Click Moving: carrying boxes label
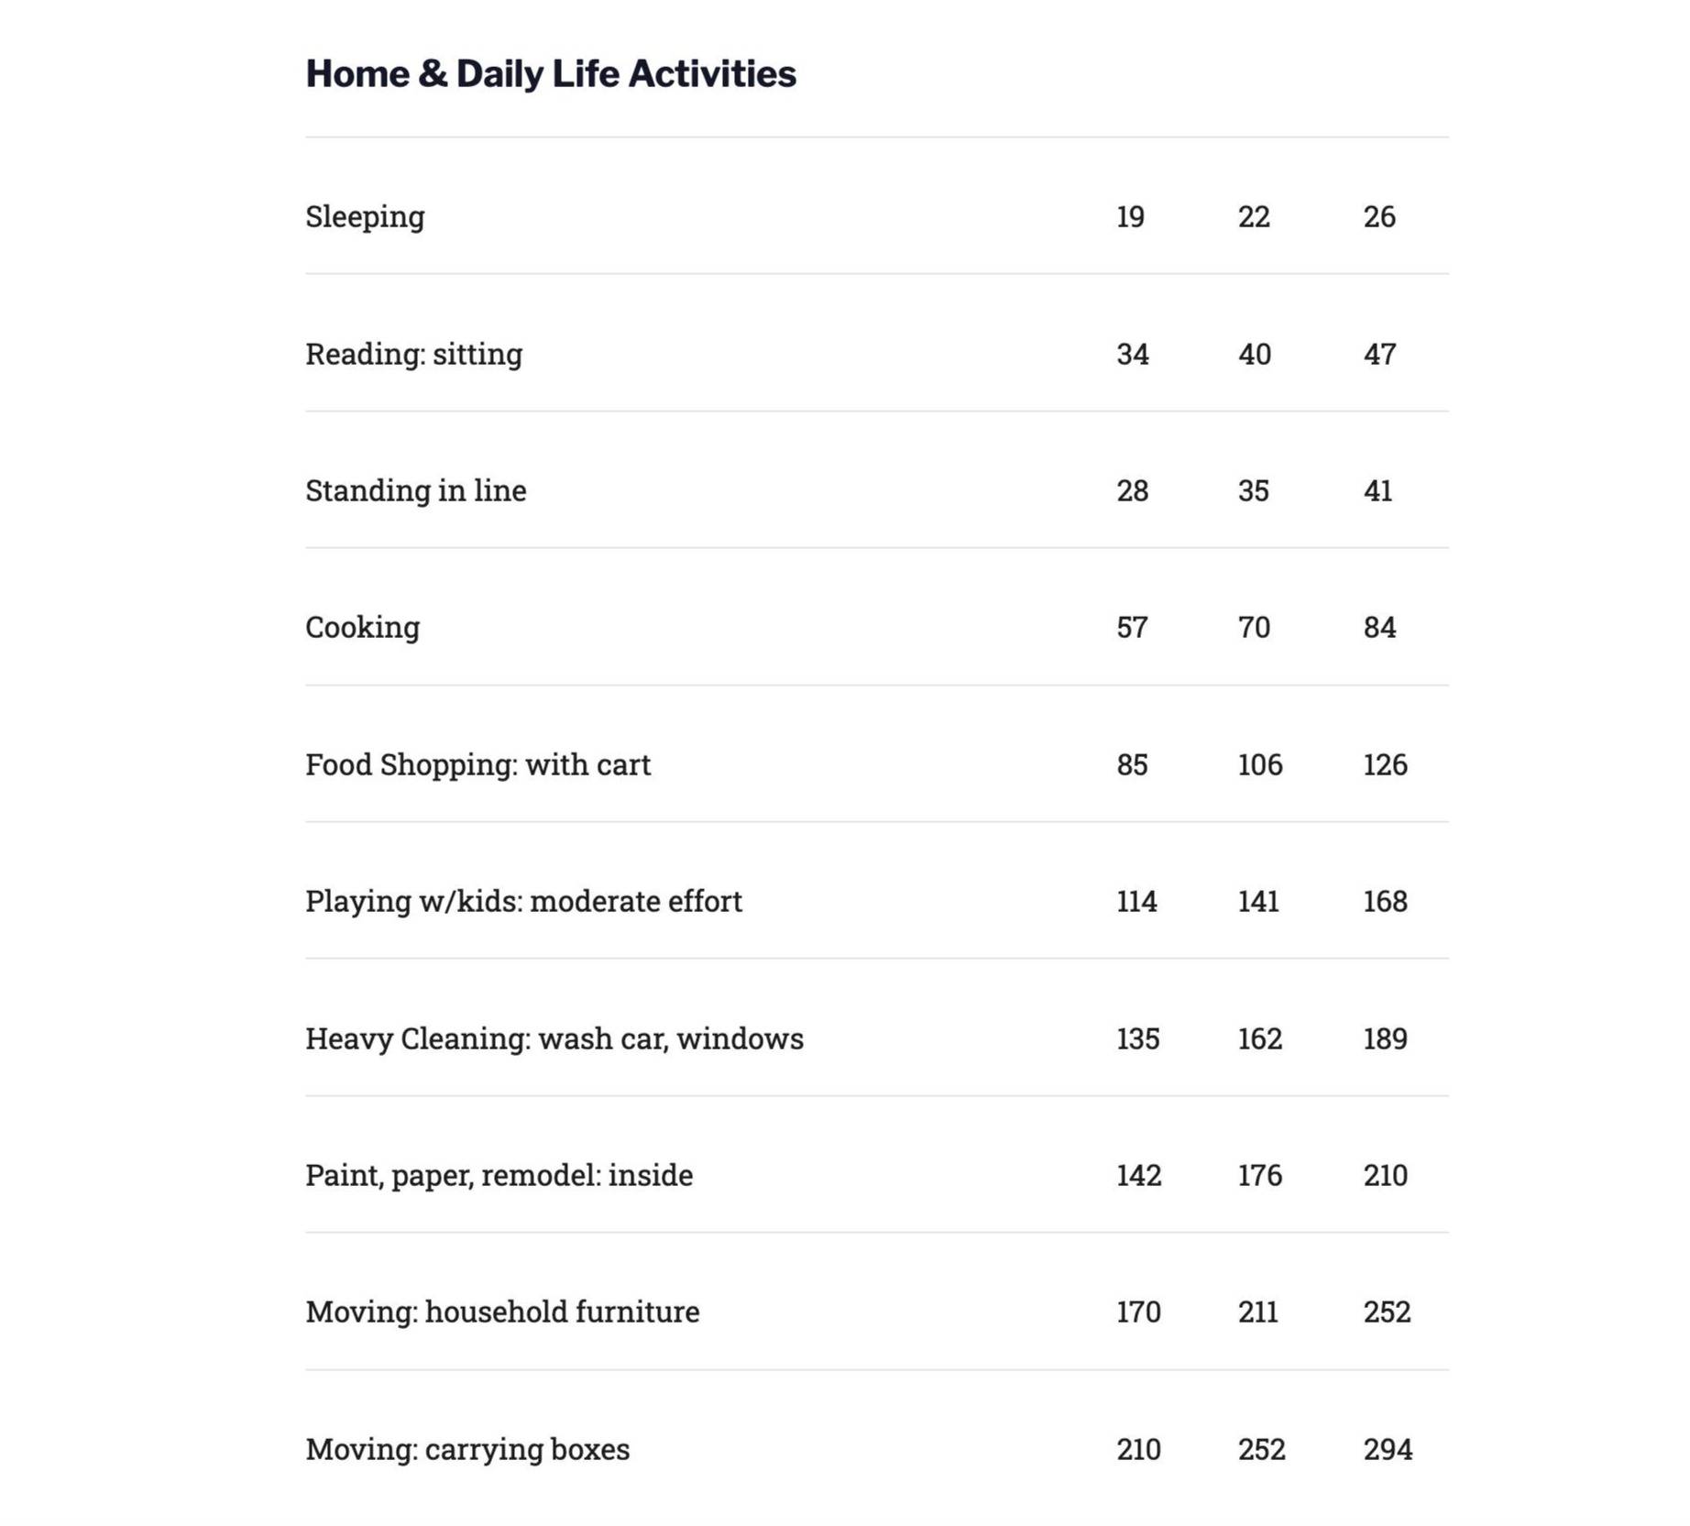Viewport: 1690px width, 1526px height. click(x=467, y=1449)
